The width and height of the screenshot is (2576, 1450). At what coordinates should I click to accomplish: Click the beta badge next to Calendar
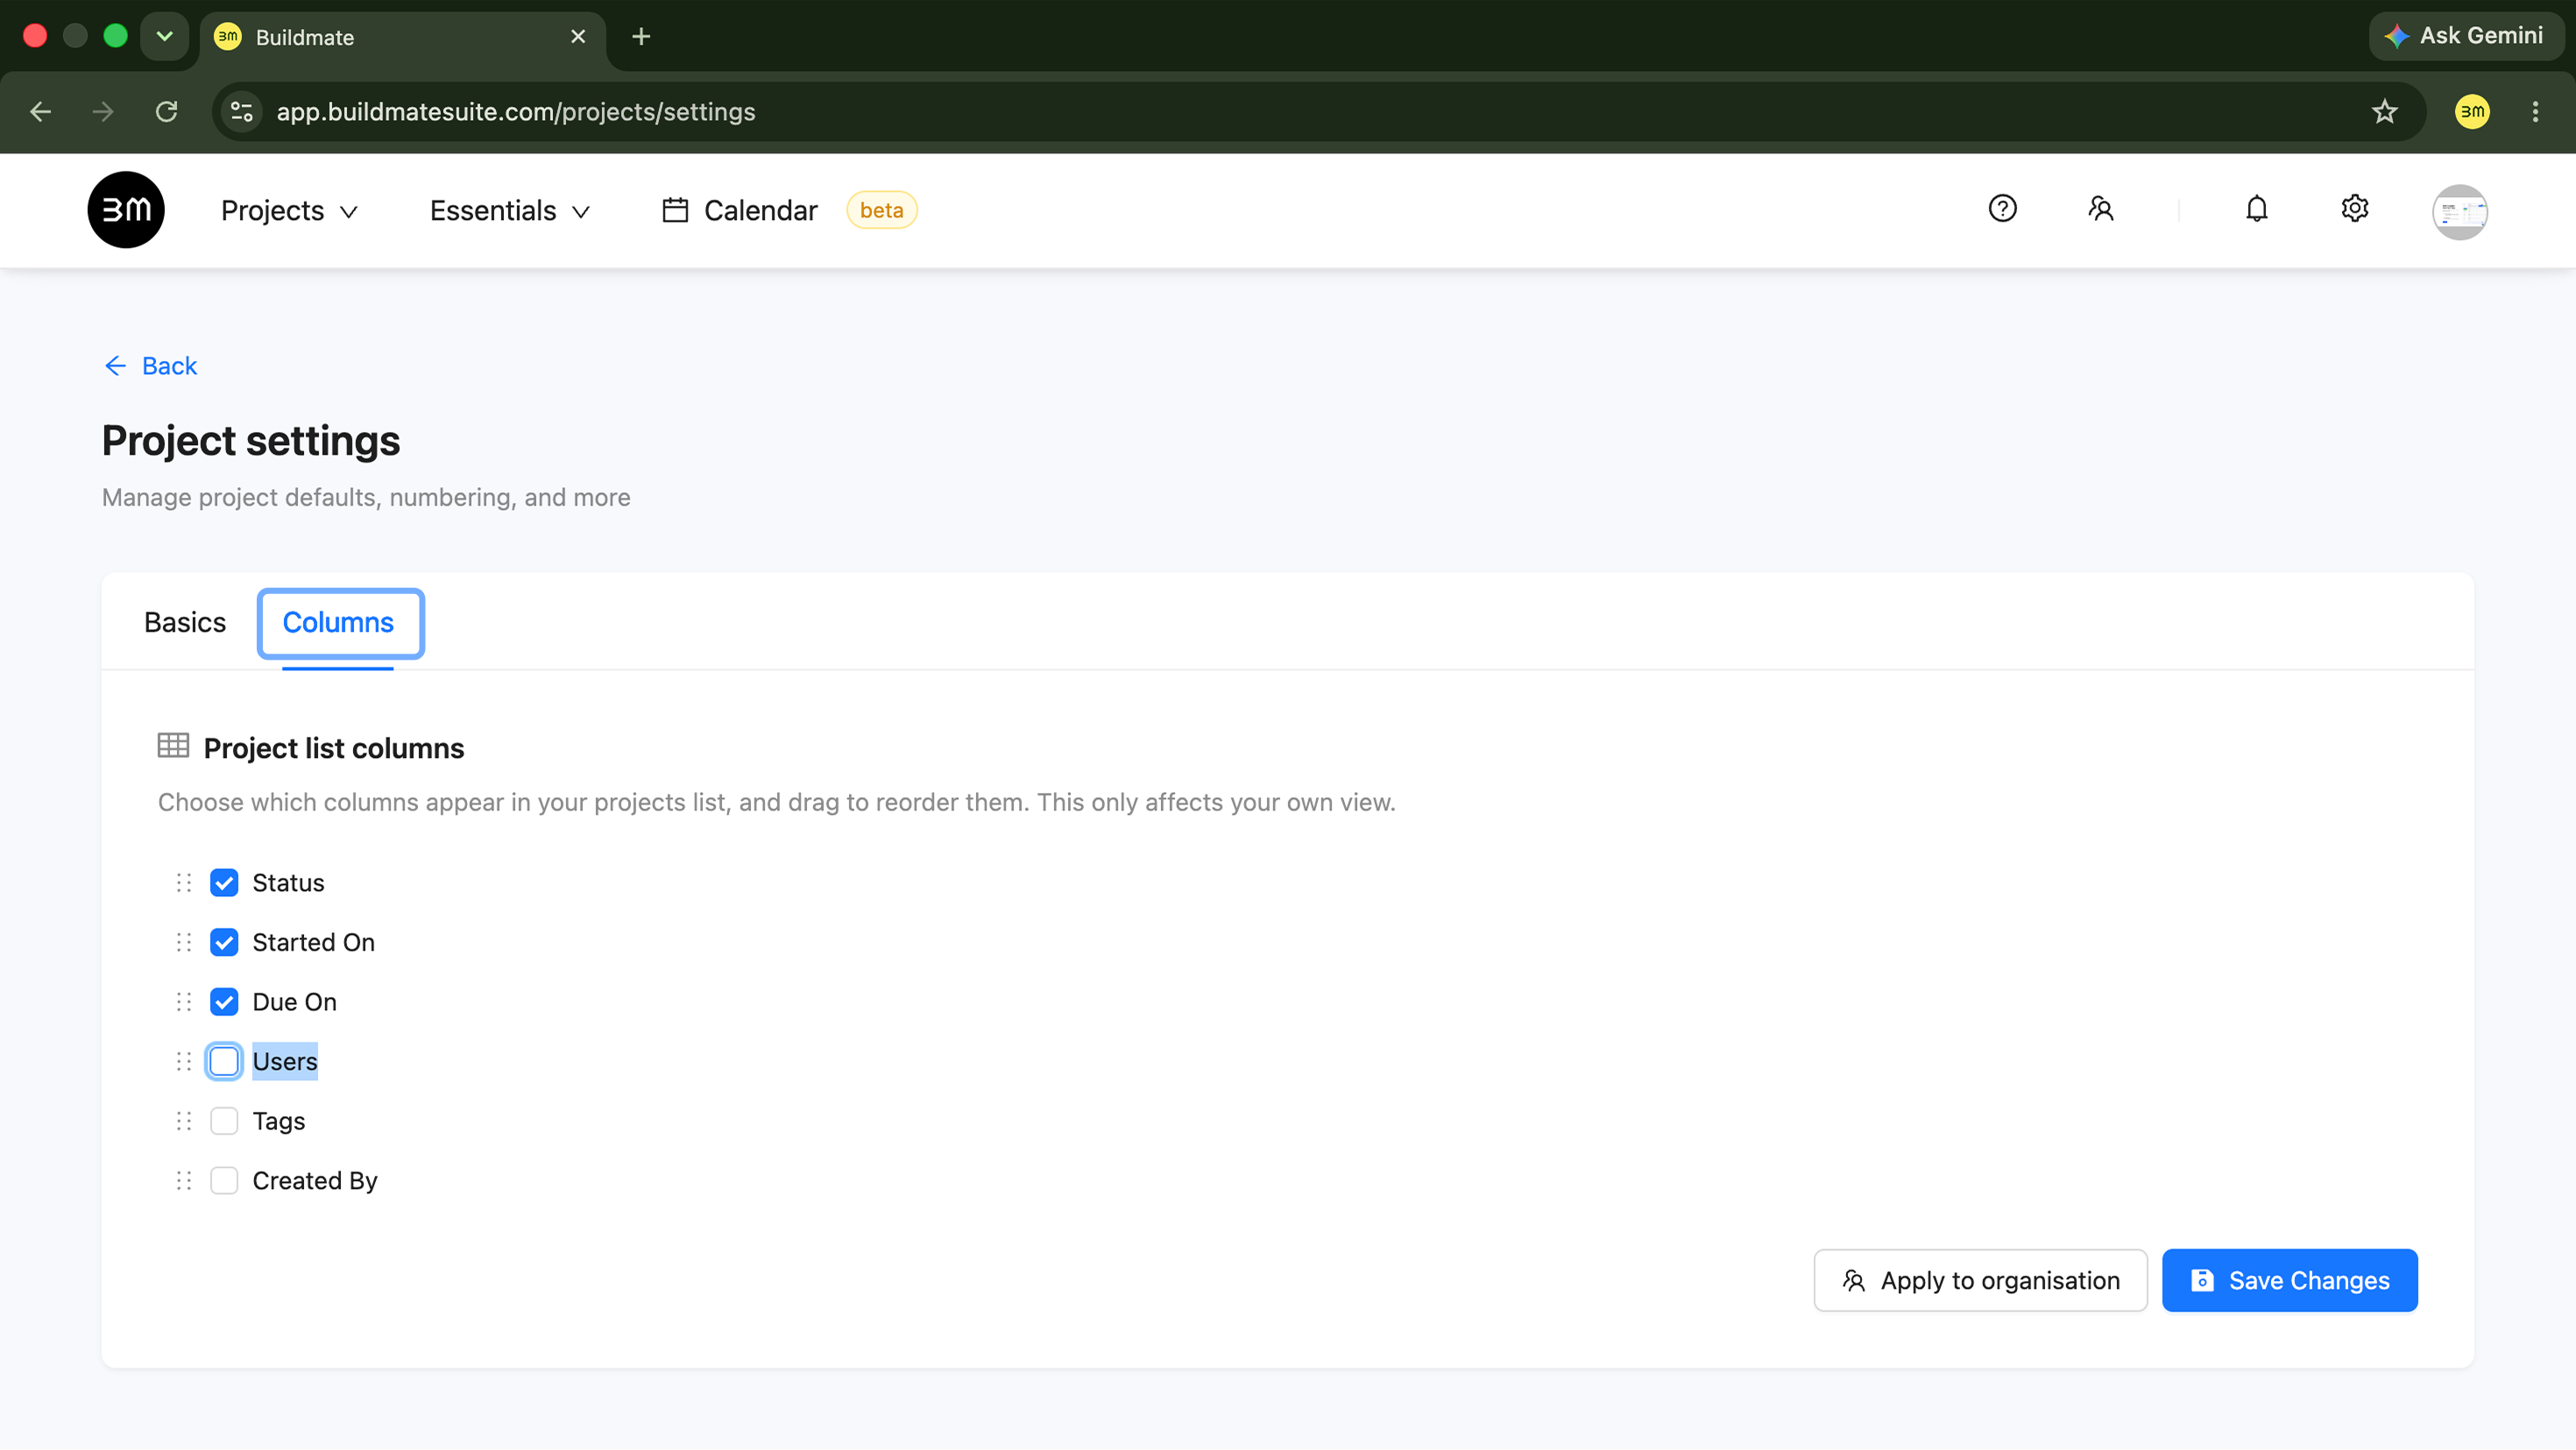pyautogui.click(x=881, y=210)
